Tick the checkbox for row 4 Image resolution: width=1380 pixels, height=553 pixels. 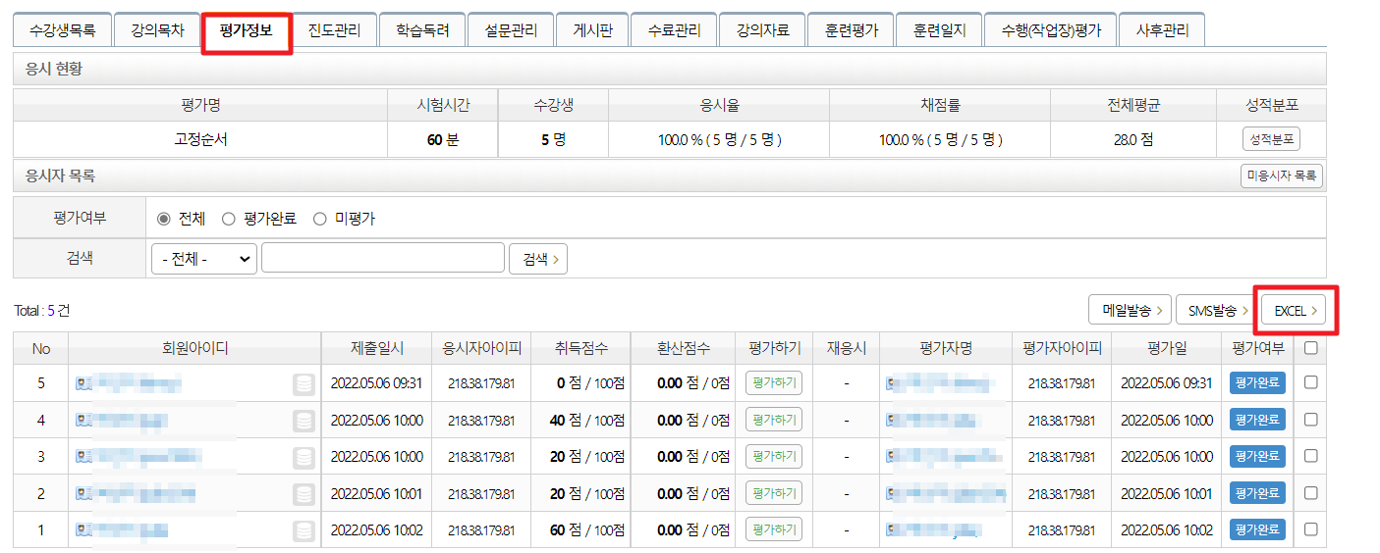pos(1310,421)
